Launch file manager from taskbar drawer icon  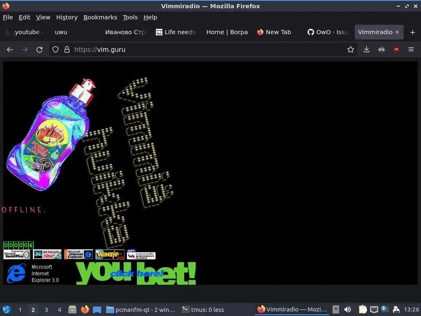pos(72,309)
